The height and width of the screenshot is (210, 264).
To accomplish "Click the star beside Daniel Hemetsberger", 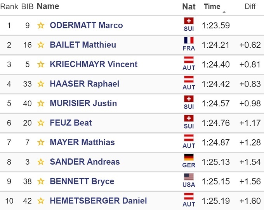I will point(41,201).
